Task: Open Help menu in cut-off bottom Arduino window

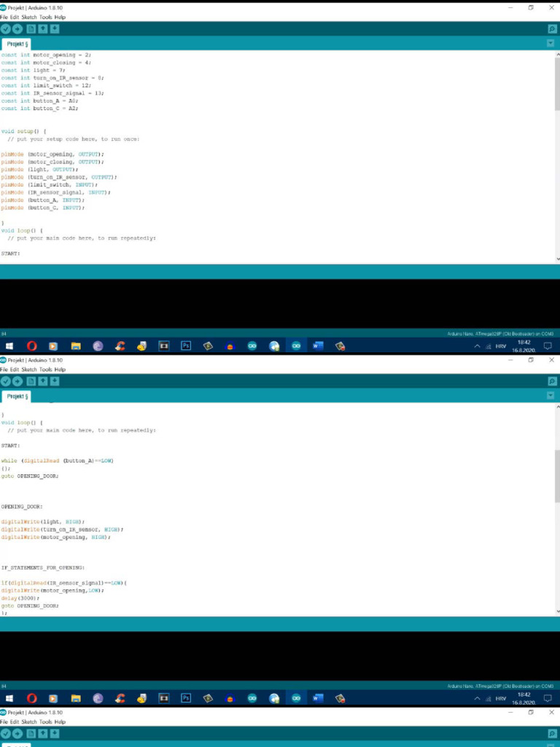Action: 60,721
